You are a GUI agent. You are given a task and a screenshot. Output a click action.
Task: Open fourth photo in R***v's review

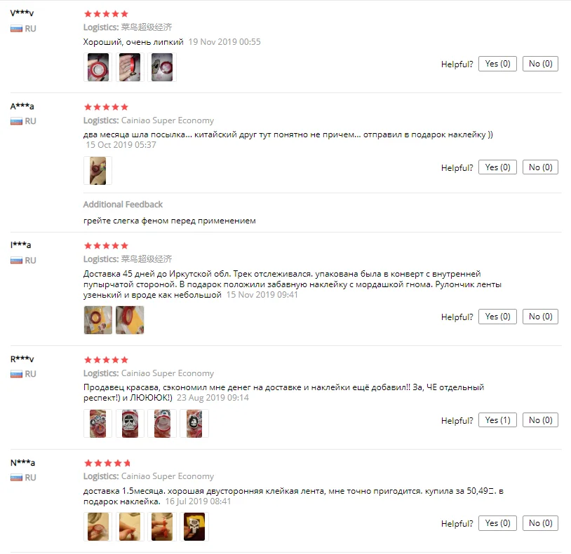194,424
